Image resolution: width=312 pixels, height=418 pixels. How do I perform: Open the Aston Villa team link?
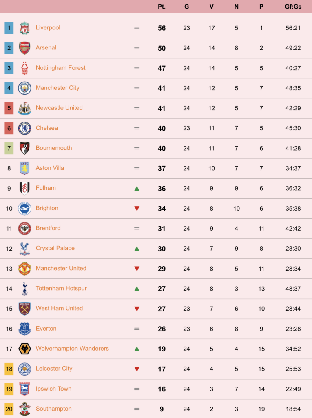(x=50, y=168)
